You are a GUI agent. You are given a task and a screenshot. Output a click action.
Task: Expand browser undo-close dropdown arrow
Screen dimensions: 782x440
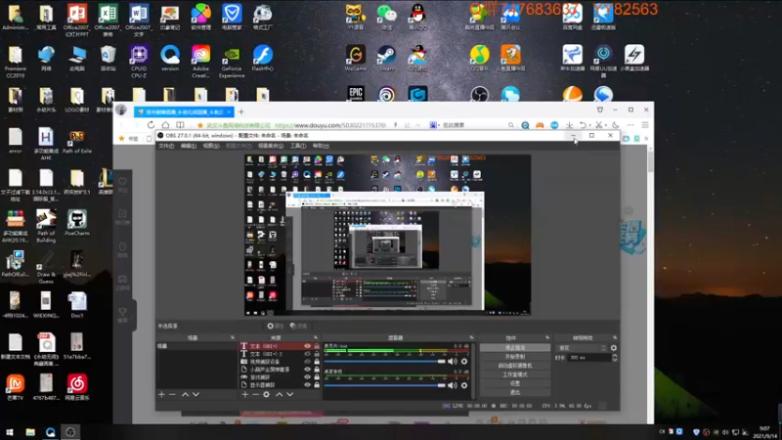589,125
